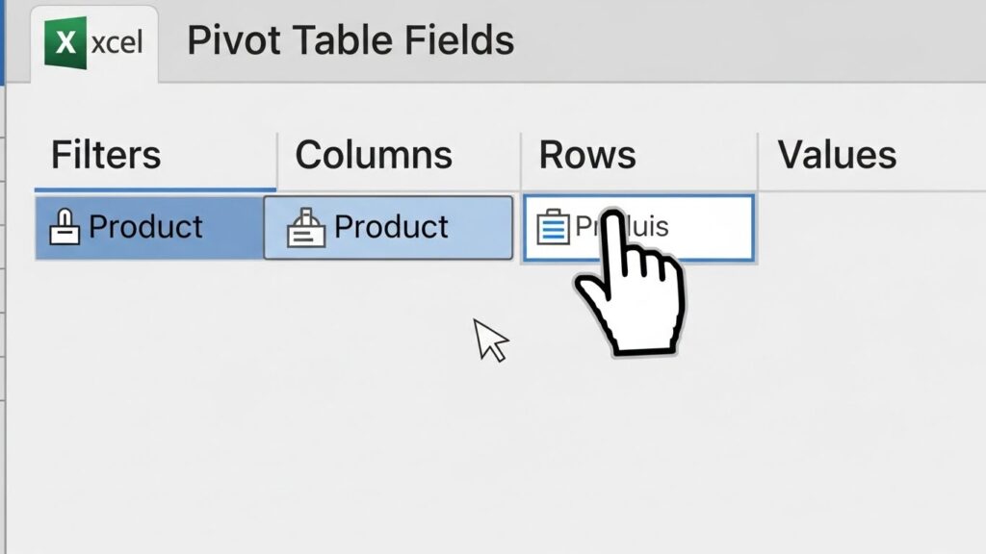
Task: Click the blue underline beneath Filters header
Action: tap(154, 189)
